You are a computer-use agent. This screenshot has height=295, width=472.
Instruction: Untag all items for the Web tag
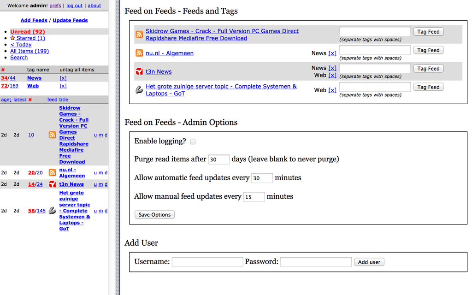63,86
